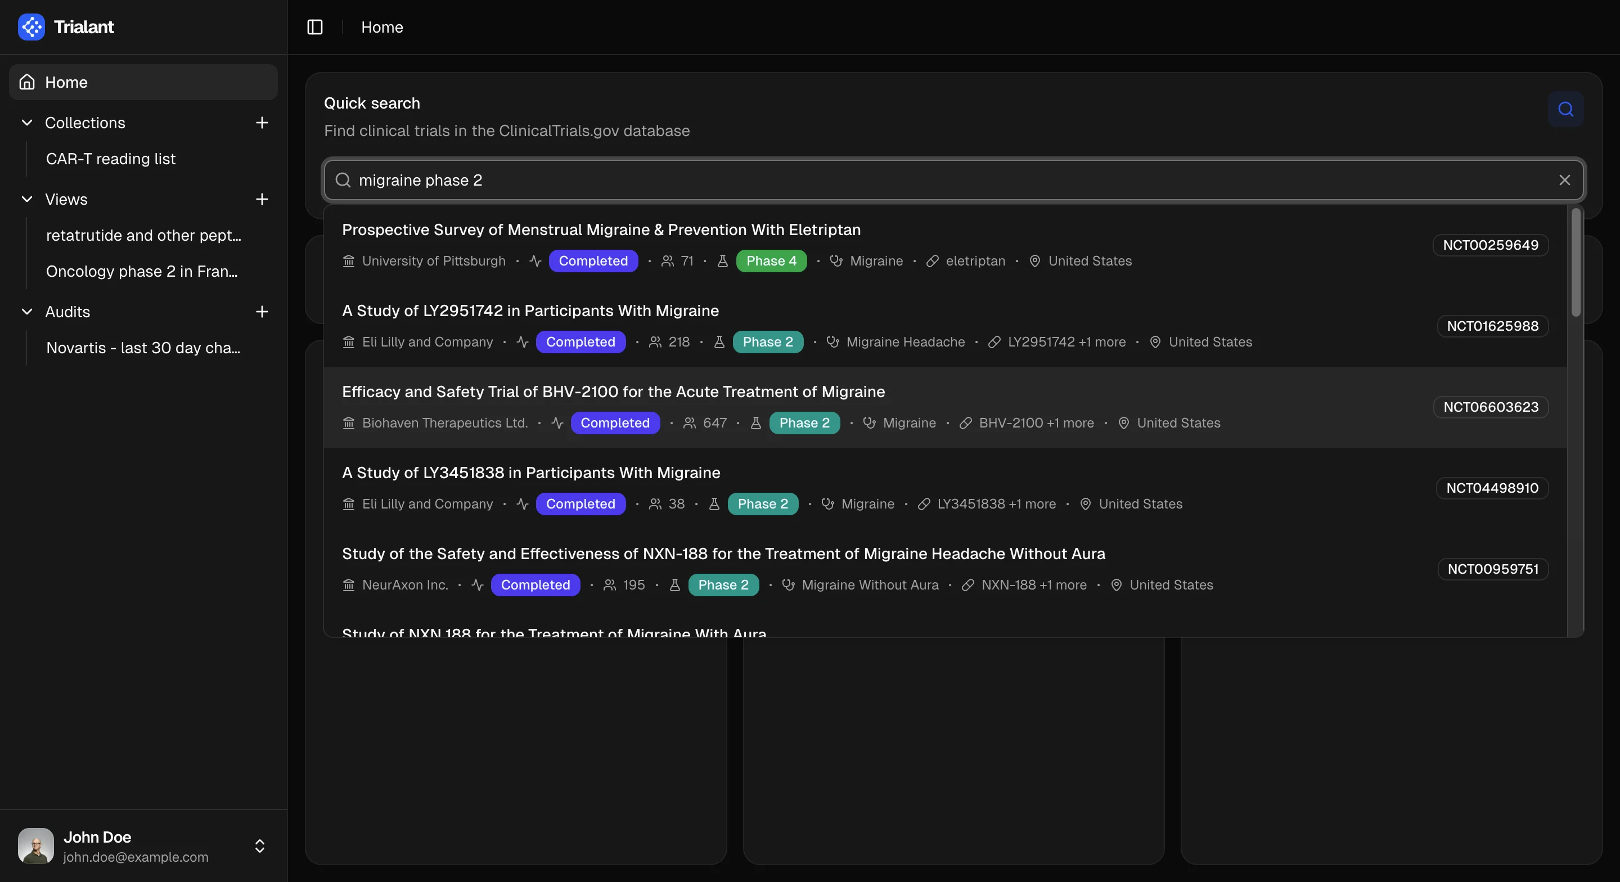Click the flask icon before NeurAxon Phase 2
This screenshot has width=1620, height=882.
[x=675, y=586]
